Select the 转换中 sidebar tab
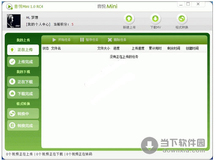Screen dimensions: 215x160 (23, 114)
